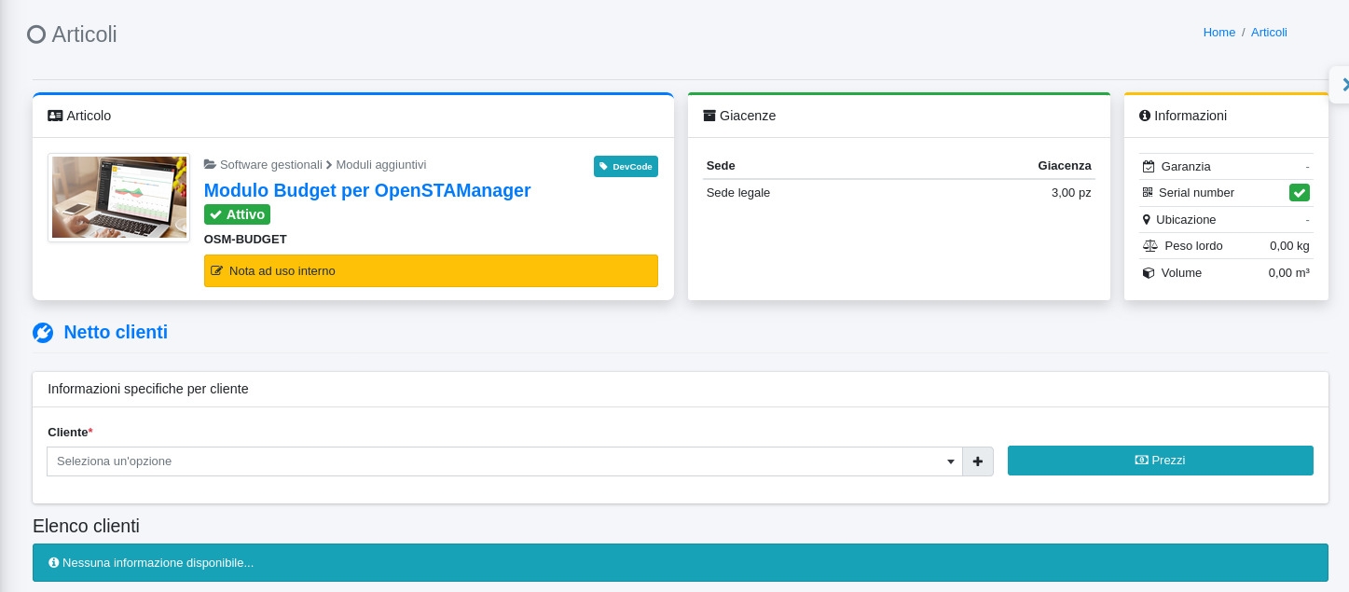The image size is (1349, 592).
Task: Expand the right side panel chevron
Action: [x=1343, y=85]
